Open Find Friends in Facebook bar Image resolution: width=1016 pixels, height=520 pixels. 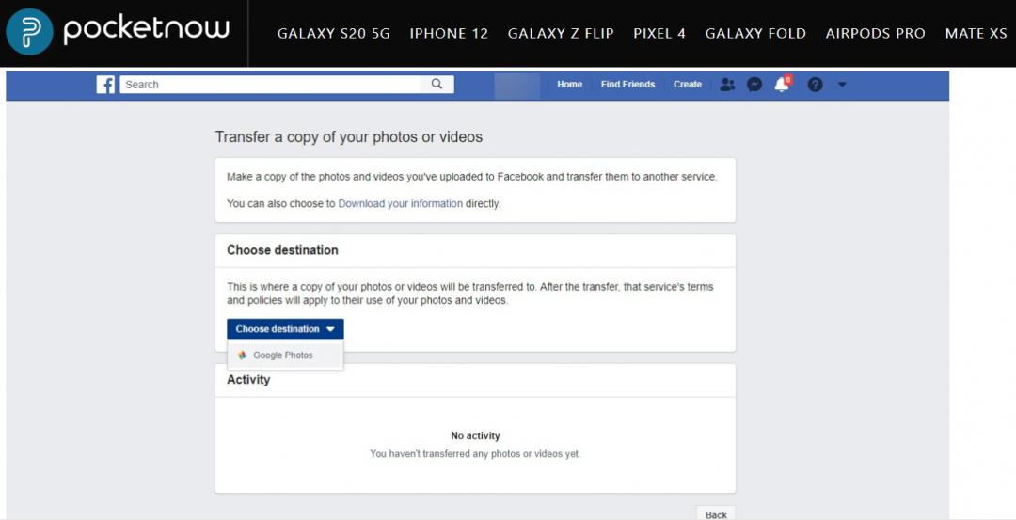[x=627, y=85]
